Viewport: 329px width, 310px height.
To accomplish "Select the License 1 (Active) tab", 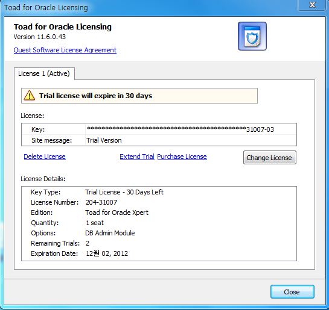I will [x=44, y=73].
